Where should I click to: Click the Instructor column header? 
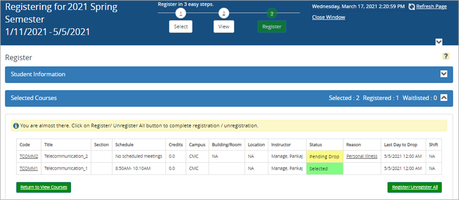(287, 144)
